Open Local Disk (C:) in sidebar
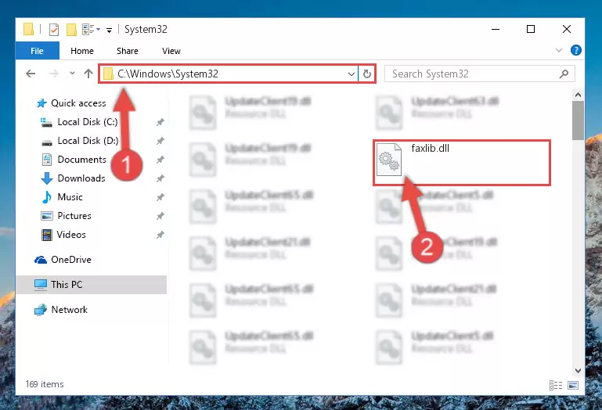Screen dimensions: 602x410 point(87,122)
